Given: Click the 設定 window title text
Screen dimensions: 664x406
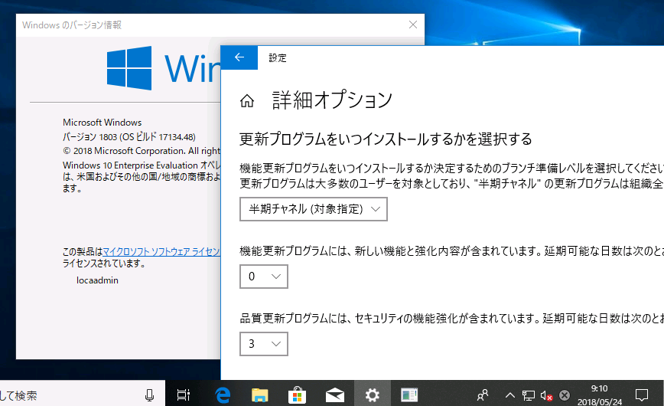Looking at the screenshot, I should coord(278,57).
